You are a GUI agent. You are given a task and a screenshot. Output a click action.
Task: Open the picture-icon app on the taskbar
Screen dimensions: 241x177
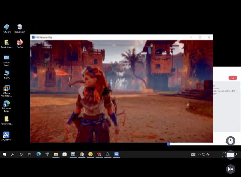click(73, 154)
